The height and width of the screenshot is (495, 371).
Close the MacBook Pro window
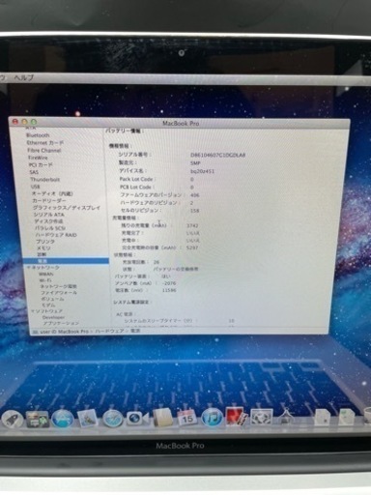pos(14,122)
